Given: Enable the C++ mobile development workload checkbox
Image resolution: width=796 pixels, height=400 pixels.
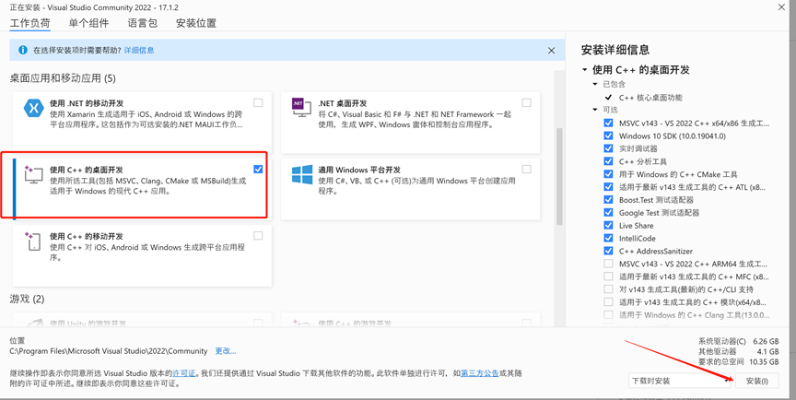Looking at the screenshot, I should pyautogui.click(x=258, y=236).
